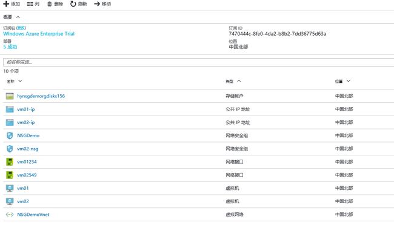Screen dimensions: 394x234
Task: Sort by Name (名称) column chevron
Action: (20, 81)
